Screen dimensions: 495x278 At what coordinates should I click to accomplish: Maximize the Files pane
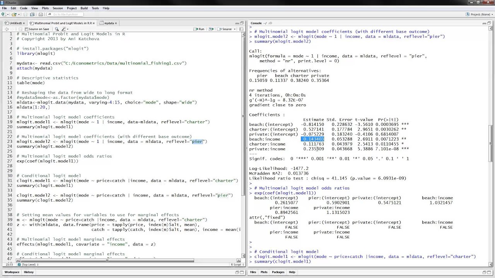(489, 272)
